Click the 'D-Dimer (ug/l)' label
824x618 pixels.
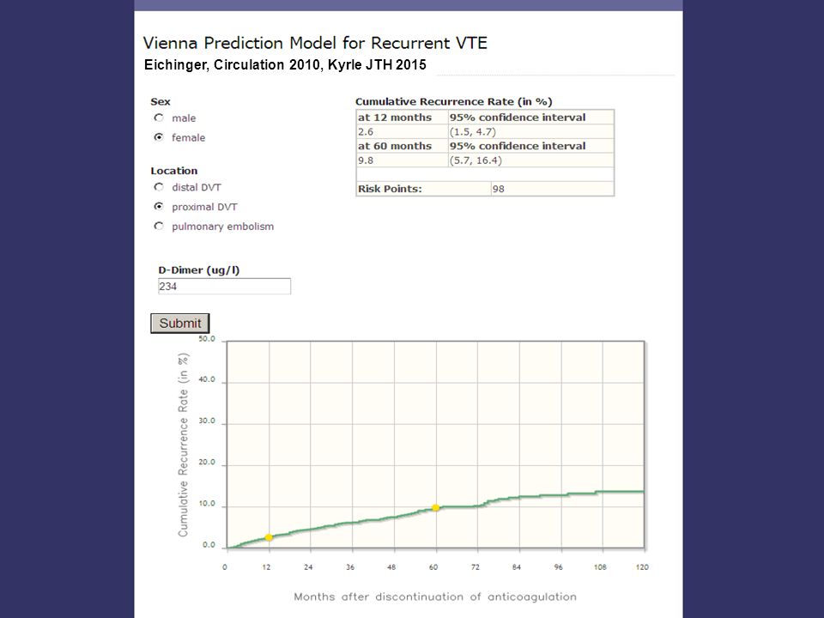[199, 270]
